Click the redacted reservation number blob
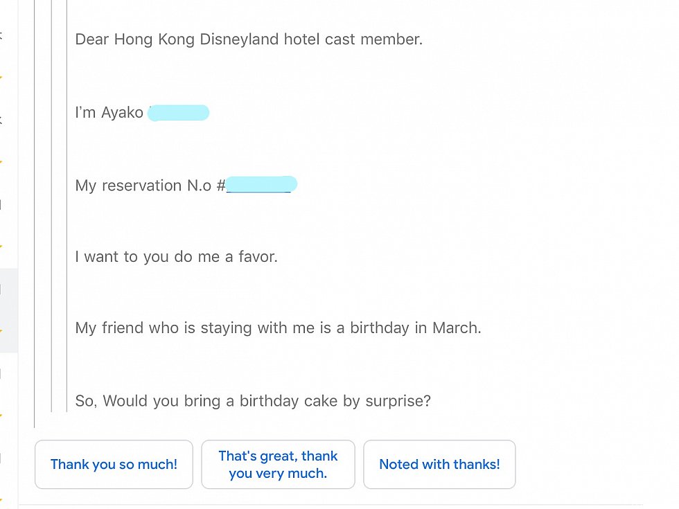 point(262,184)
